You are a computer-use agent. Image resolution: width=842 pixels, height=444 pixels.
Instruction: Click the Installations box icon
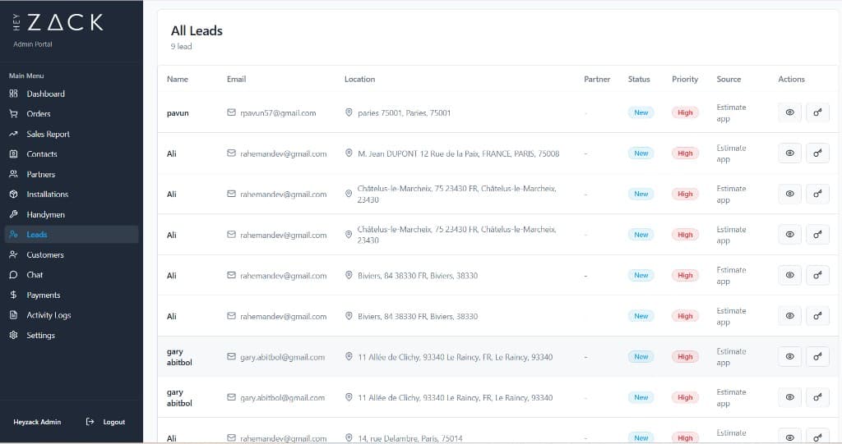click(x=13, y=195)
